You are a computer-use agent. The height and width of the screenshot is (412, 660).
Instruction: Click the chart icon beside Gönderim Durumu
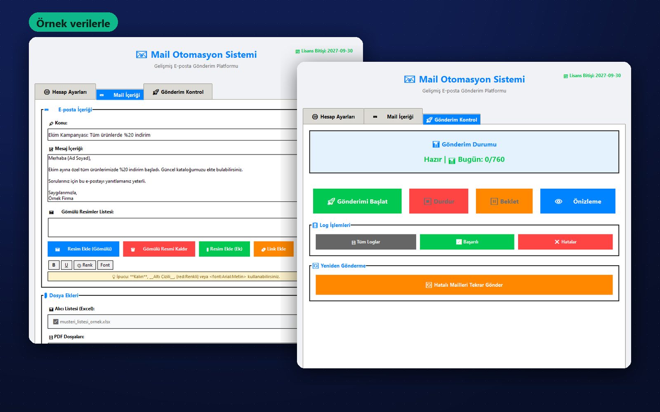[x=436, y=144]
